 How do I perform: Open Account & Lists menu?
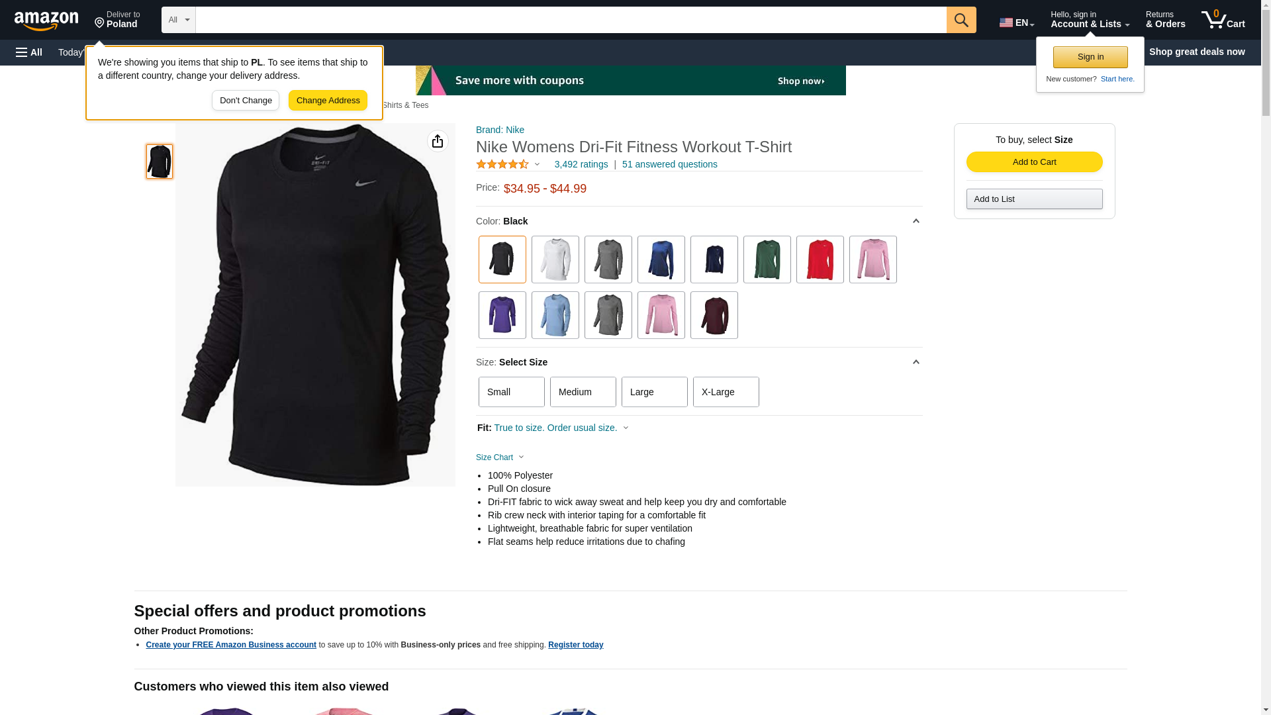click(x=1090, y=20)
